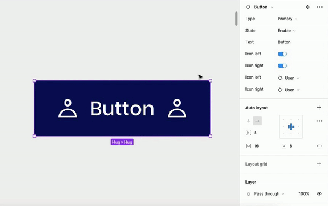The width and height of the screenshot is (328, 206).
Task: Click the Button text on canvas
Action: point(122,108)
